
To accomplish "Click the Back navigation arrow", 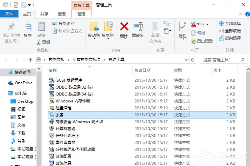I will coord(6,60).
